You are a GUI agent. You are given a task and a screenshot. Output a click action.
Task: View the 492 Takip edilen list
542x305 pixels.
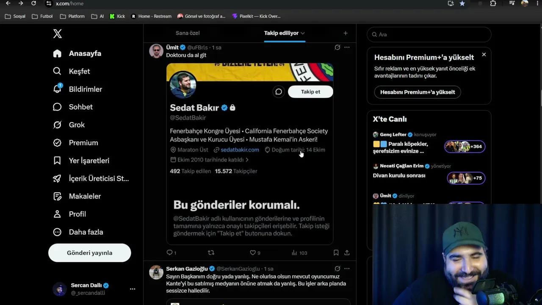[190, 171]
